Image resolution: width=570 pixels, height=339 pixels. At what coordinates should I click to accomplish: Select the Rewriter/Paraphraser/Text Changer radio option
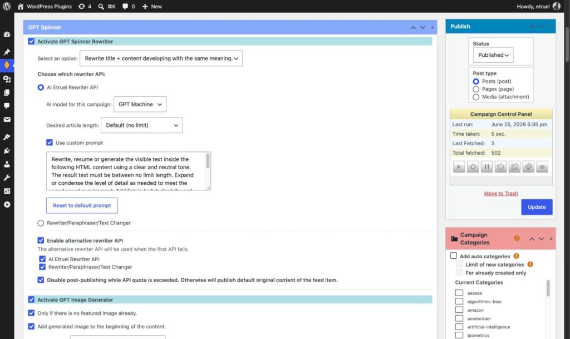(x=41, y=223)
